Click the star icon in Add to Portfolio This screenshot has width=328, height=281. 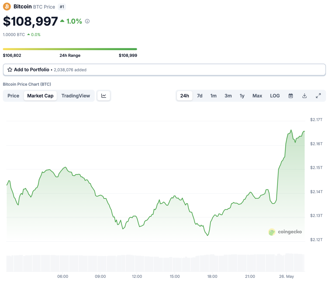10,70
